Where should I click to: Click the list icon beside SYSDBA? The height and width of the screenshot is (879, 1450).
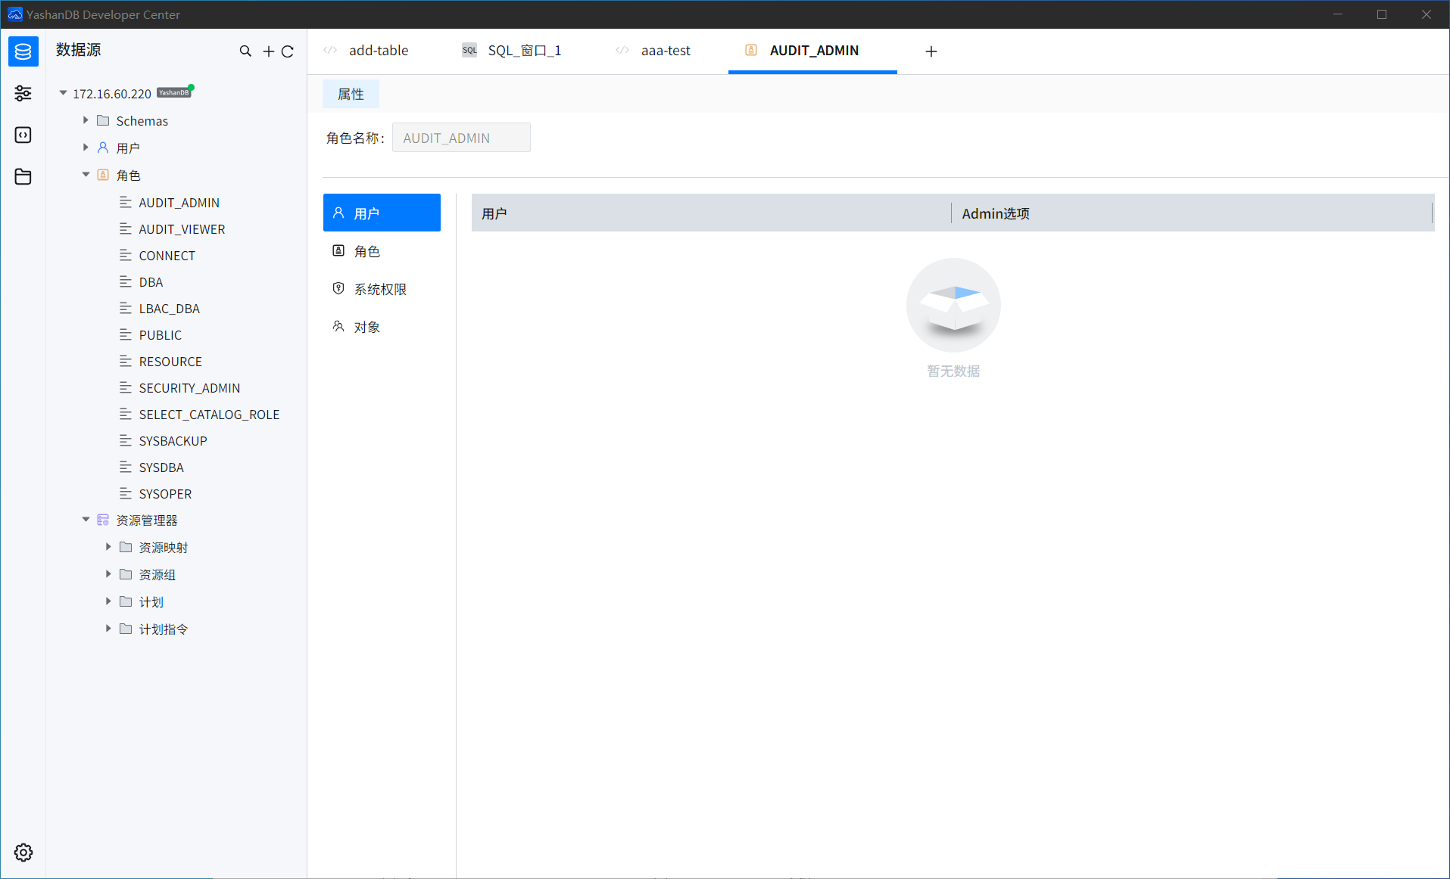click(126, 467)
